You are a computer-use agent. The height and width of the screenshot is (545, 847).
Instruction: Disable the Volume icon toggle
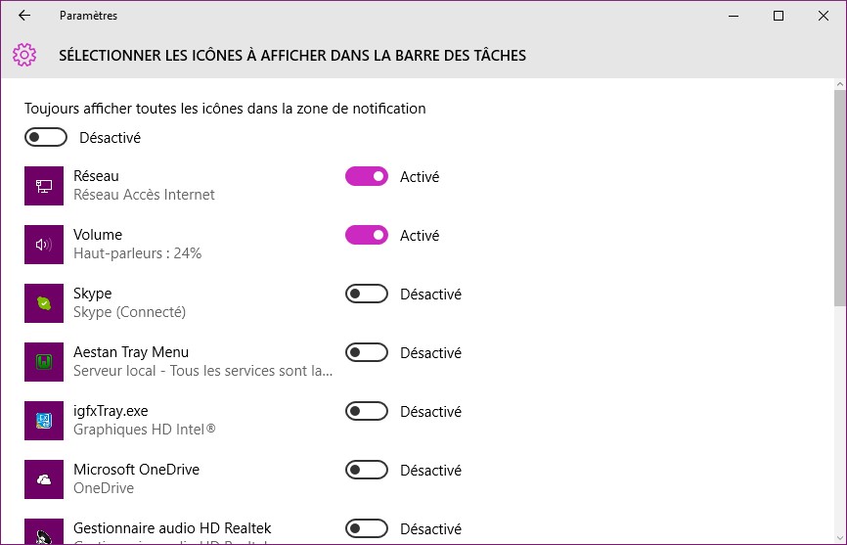367,236
